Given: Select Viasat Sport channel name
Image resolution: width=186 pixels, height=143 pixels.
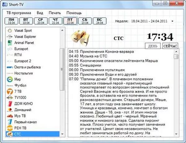Looking at the screenshot, I should (23, 31).
